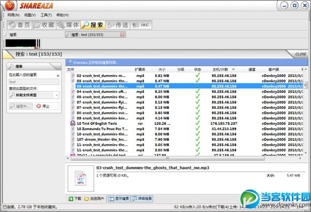
Task: Click the search text field containing test
Action: coord(34,82)
